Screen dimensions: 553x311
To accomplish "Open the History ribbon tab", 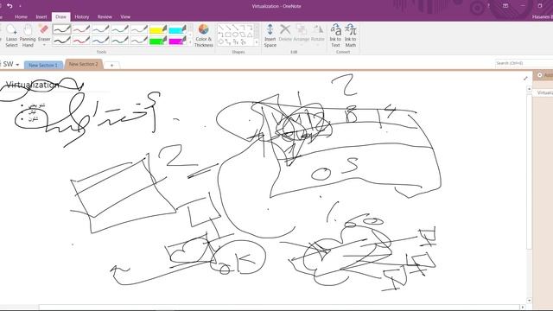I will coord(82,16).
